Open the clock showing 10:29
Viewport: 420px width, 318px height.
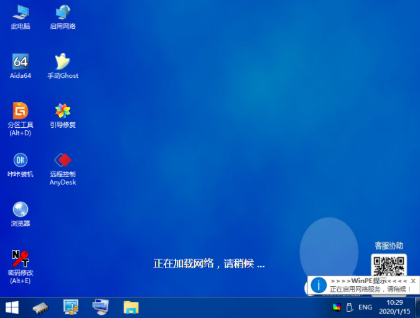click(394, 307)
